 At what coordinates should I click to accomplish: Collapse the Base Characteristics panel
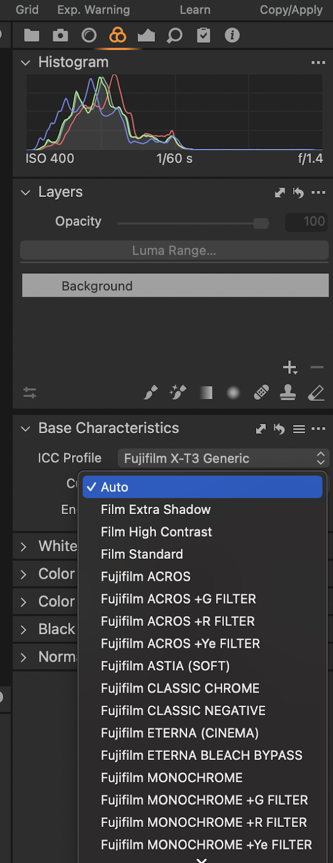click(x=25, y=429)
